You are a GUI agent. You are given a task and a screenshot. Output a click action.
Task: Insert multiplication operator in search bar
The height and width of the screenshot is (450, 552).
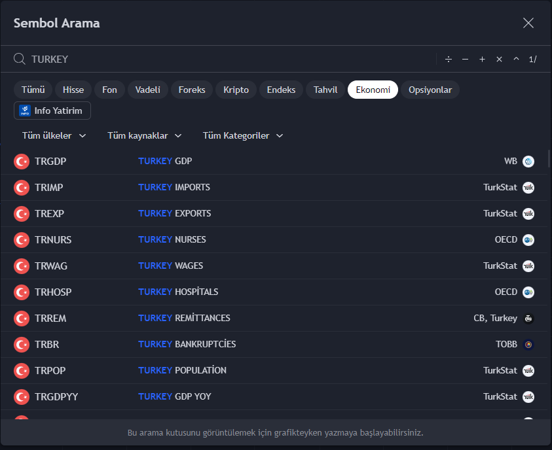pos(499,59)
